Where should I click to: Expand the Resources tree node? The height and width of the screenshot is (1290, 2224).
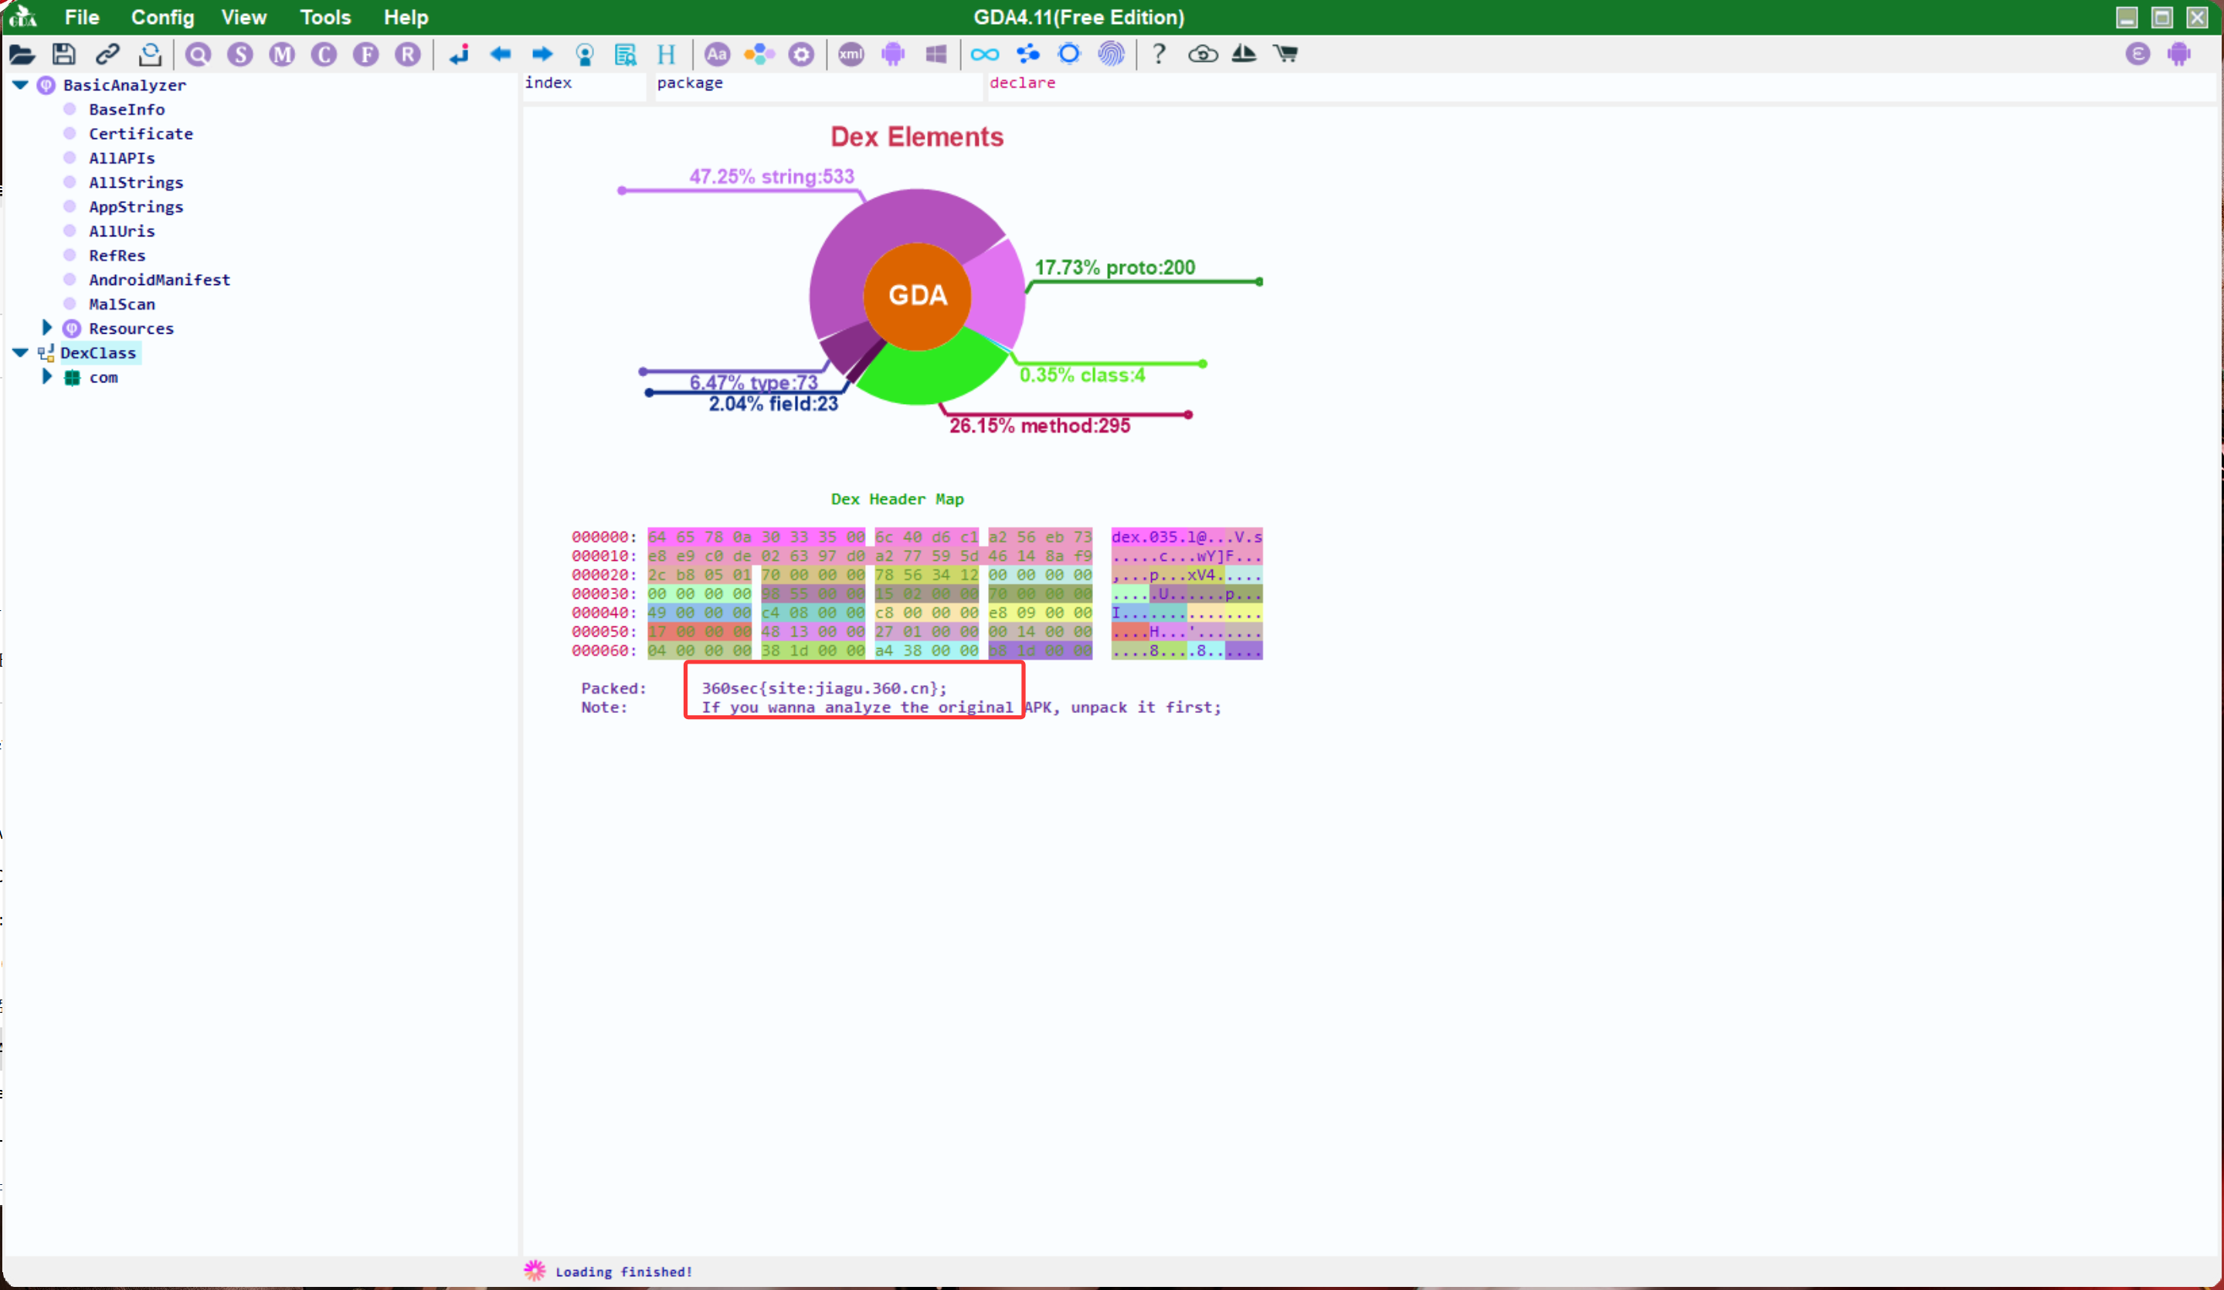click(x=47, y=328)
